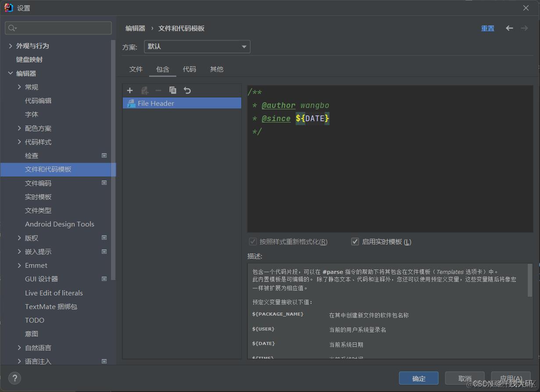Click the revert template to original icon
The height and width of the screenshot is (392, 540).
point(187,90)
